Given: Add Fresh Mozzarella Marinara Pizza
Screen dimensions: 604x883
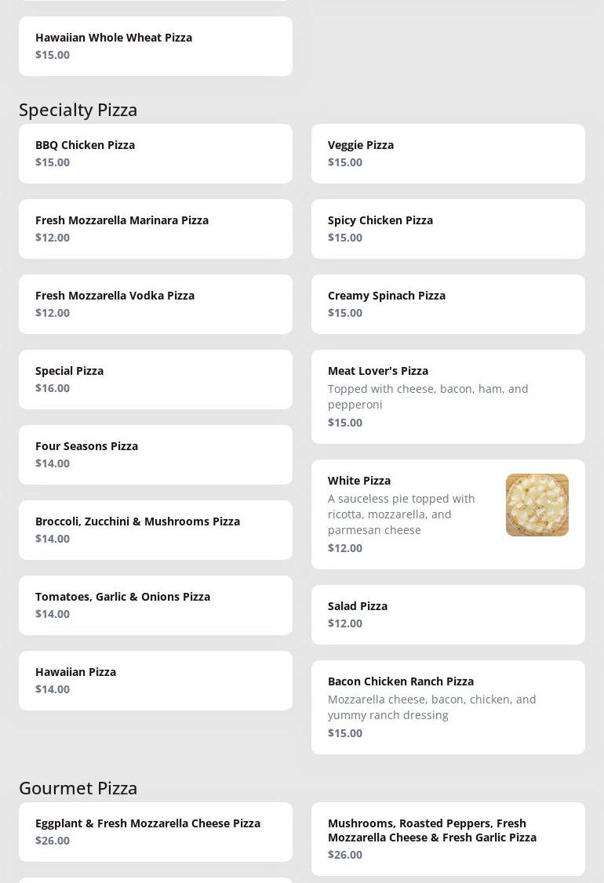Looking at the screenshot, I should pos(155,229).
